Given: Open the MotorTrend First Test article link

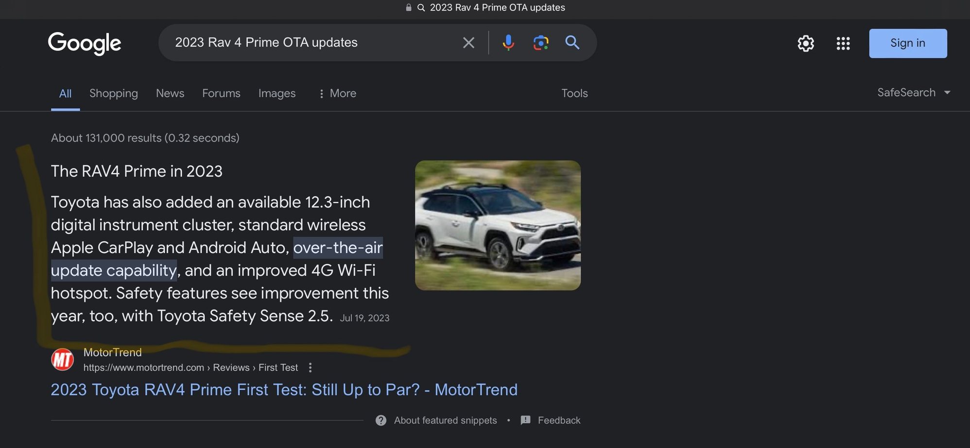Looking at the screenshot, I should click(284, 390).
